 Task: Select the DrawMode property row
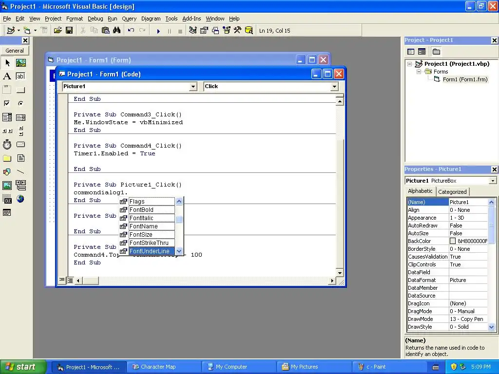click(447, 319)
